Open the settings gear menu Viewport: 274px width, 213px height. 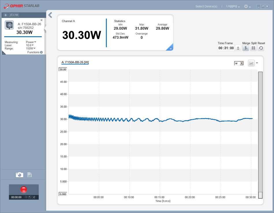coord(247,6)
